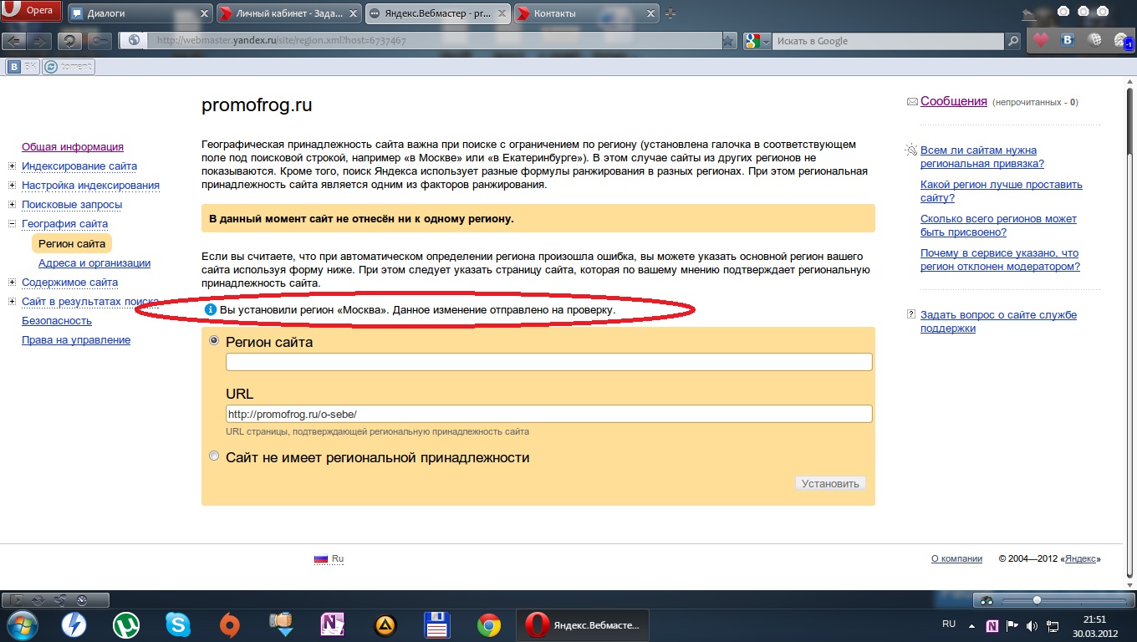
Task: Click the globe site-info icon in address bar
Action: click(134, 40)
